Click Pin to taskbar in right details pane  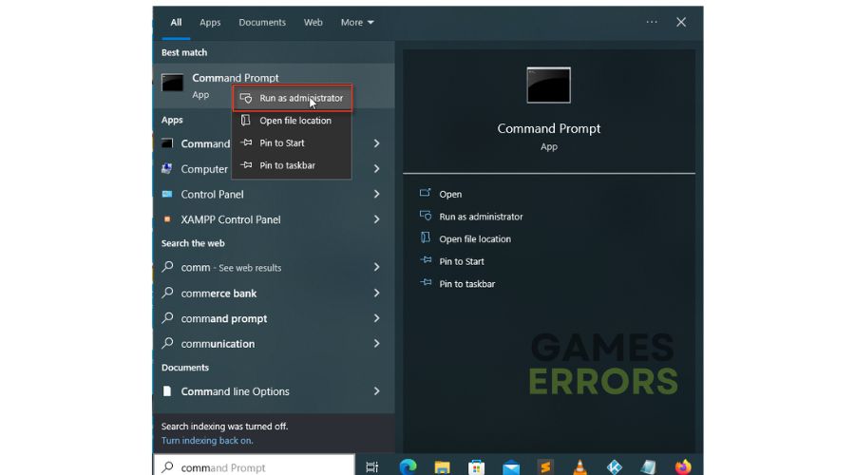tap(466, 284)
